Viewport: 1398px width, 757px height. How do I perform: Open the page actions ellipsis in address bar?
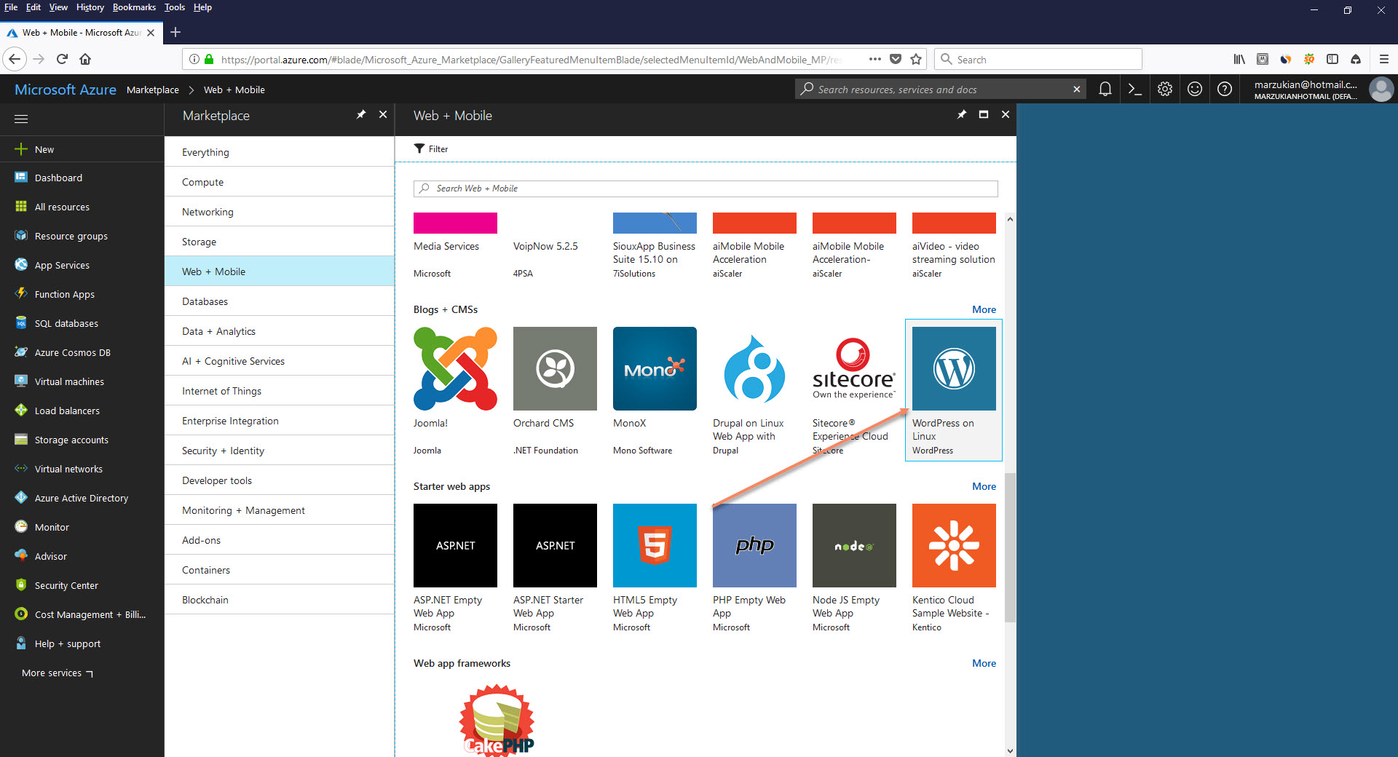[874, 59]
